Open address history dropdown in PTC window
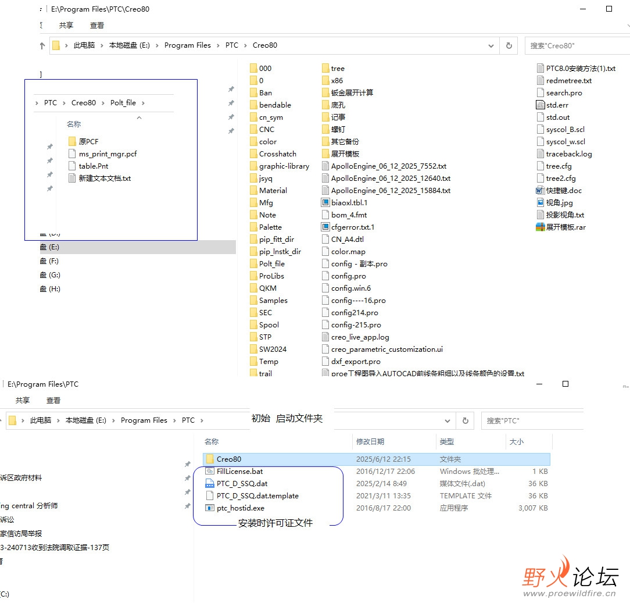 click(447, 421)
